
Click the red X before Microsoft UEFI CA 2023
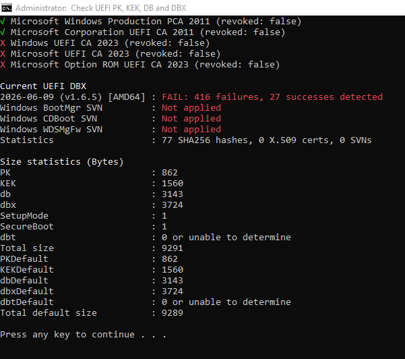coord(3,54)
